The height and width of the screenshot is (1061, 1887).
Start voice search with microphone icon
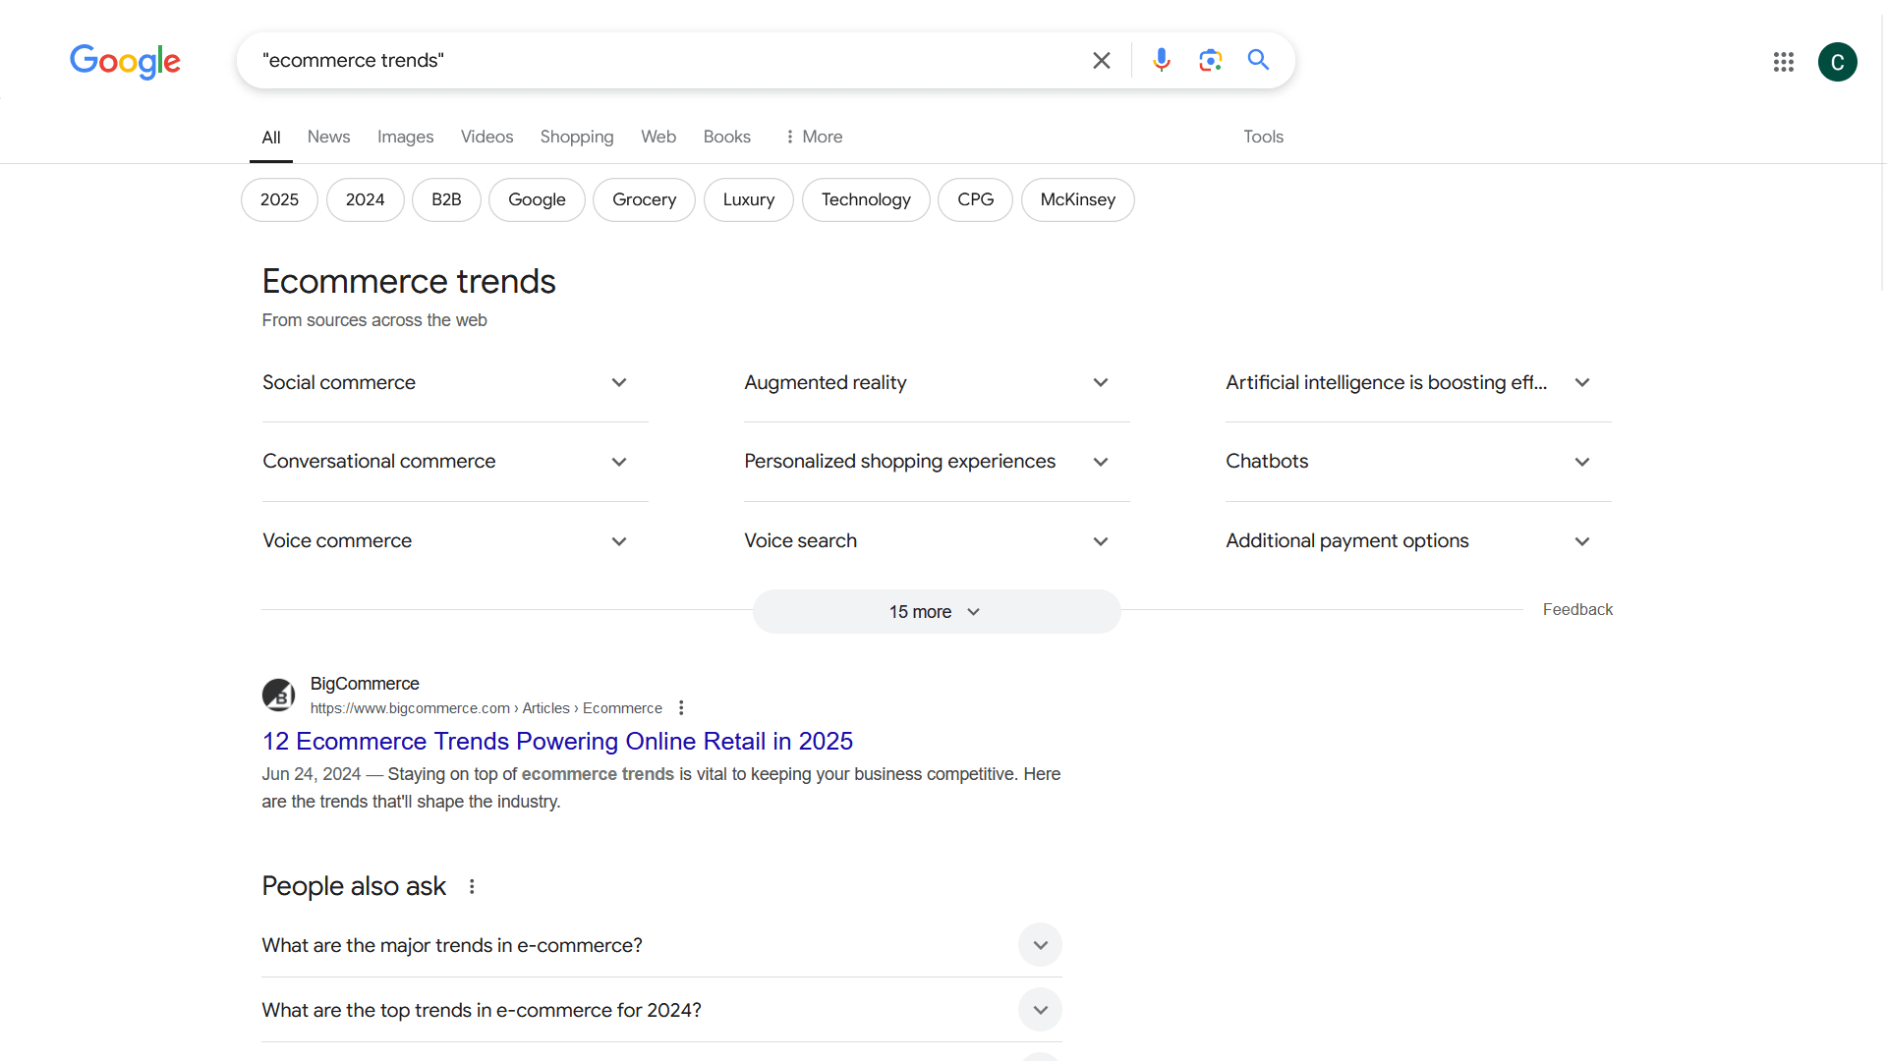pos(1162,61)
